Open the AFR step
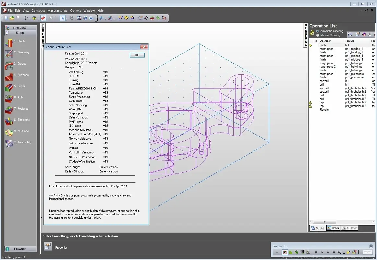 pyautogui.click(x=14, y=99)
